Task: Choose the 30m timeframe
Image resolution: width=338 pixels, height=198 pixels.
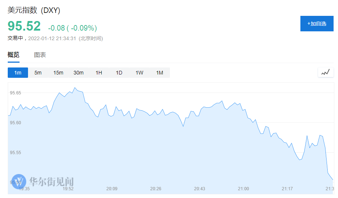Action: pyautogui.click(x=79, y=73)
